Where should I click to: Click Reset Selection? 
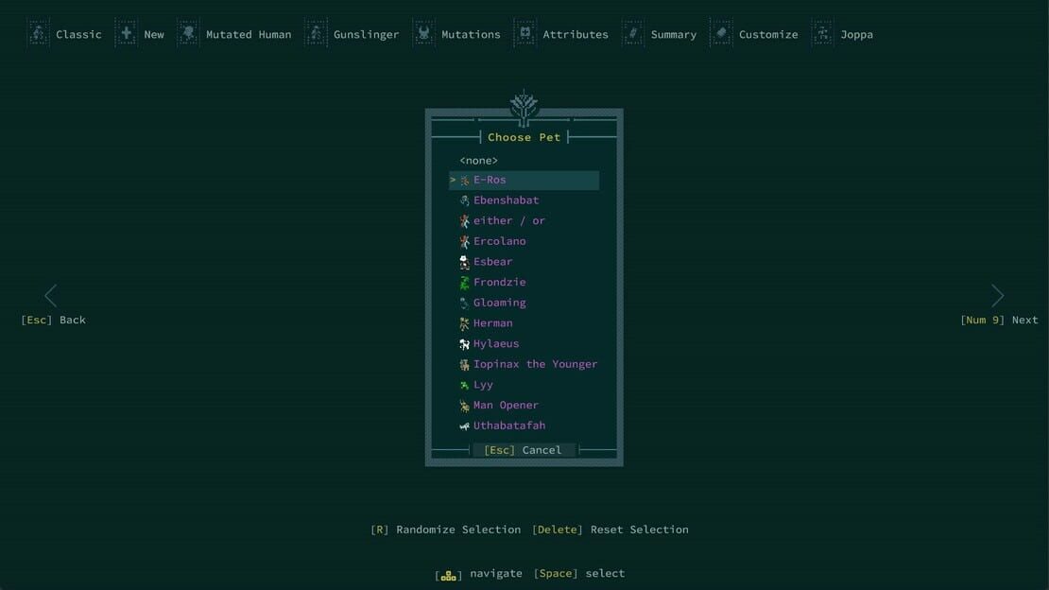click(x=610, y=529)
